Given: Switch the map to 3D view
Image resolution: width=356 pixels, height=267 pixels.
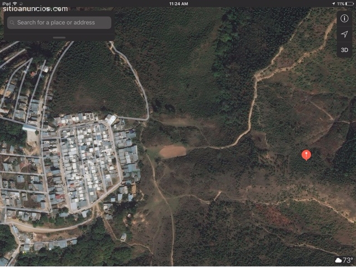Looking at the screenshot, I should tap(344, 50).
